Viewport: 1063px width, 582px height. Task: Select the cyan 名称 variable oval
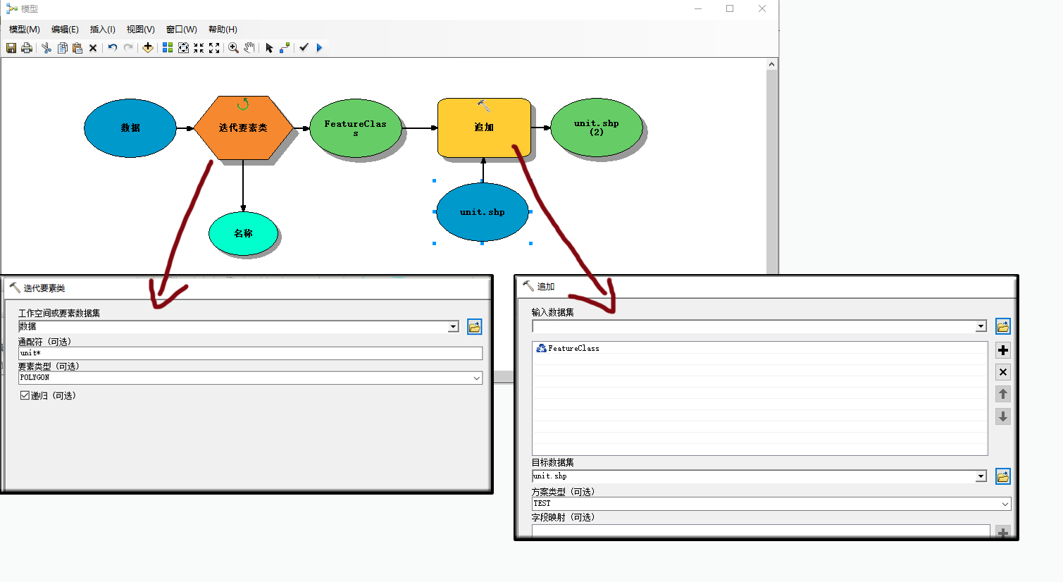tap(243, 233)
